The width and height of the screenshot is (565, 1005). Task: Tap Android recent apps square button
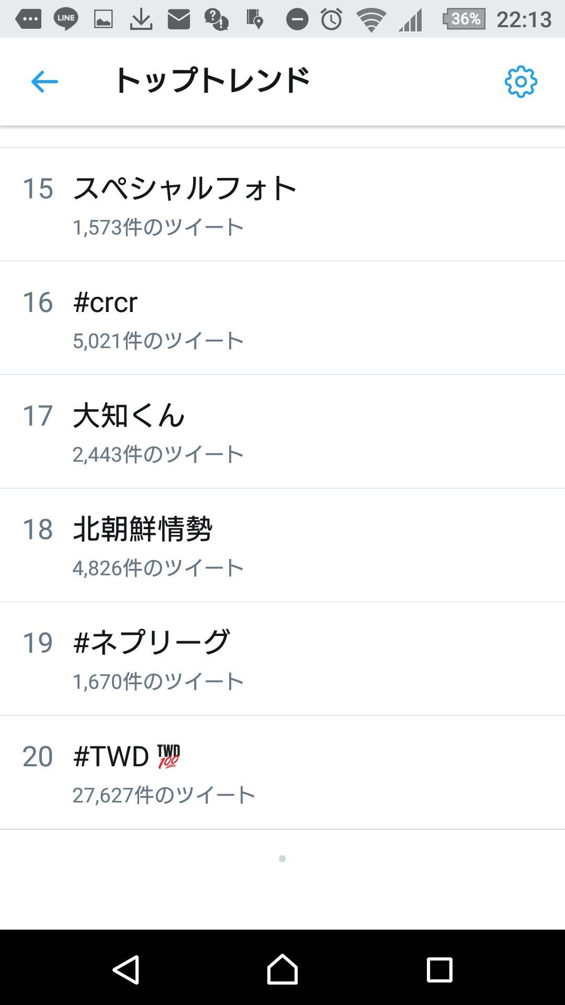click(439, 969)
